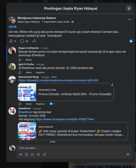Choose a sticker for the reply
Screen dimensions: 136x168
[x=44, y=154]
